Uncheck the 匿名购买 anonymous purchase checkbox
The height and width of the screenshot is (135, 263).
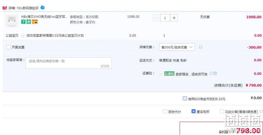tap(193, 111)
